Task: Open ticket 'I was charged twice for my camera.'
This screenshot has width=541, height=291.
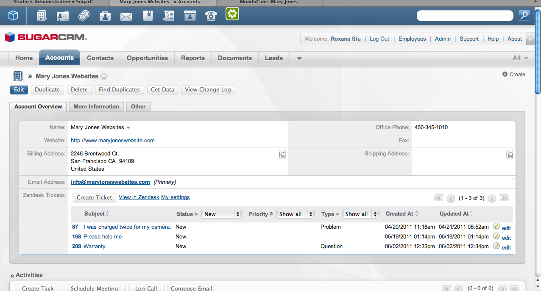Action: (x=127, y=227)
